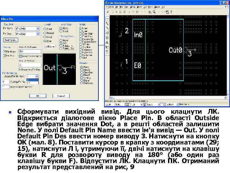The image size is (230, 173).
Task: Click the Starting Pin Number field
Action: 6,82
